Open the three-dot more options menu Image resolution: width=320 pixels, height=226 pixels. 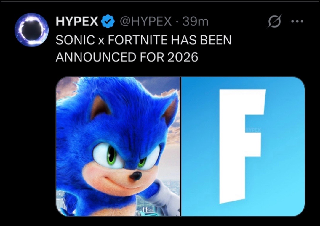pos(297,21)
